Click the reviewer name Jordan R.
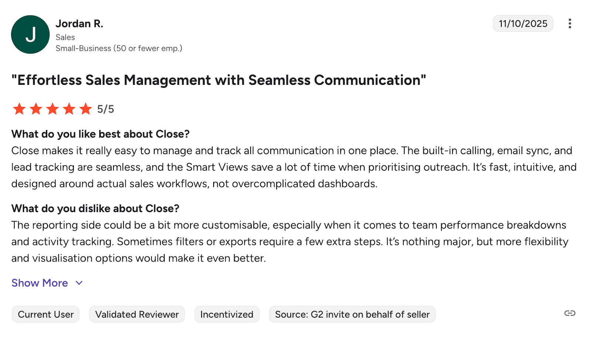The width and height of the screenshot is (591, 339). click(79, 24)
